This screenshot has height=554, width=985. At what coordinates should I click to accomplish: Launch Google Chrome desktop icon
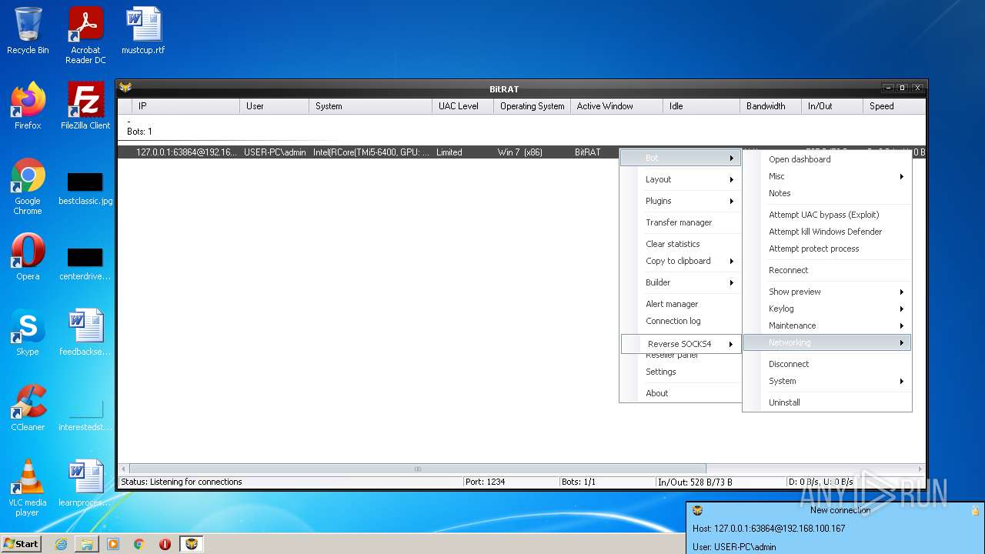(28, 186)
